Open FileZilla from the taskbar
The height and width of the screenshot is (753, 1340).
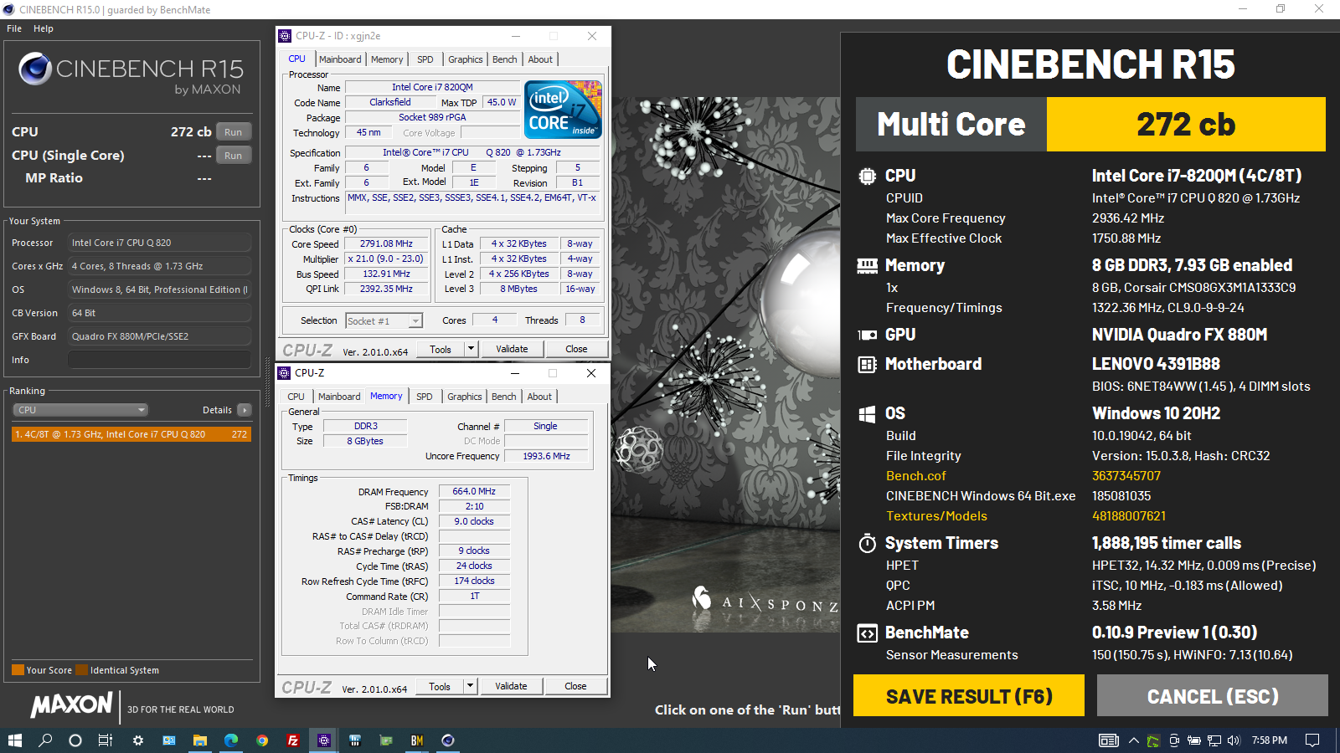[293, 740]
